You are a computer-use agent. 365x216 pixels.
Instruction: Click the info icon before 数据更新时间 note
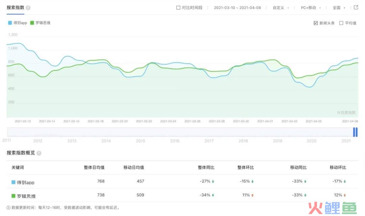click(8, 208)
